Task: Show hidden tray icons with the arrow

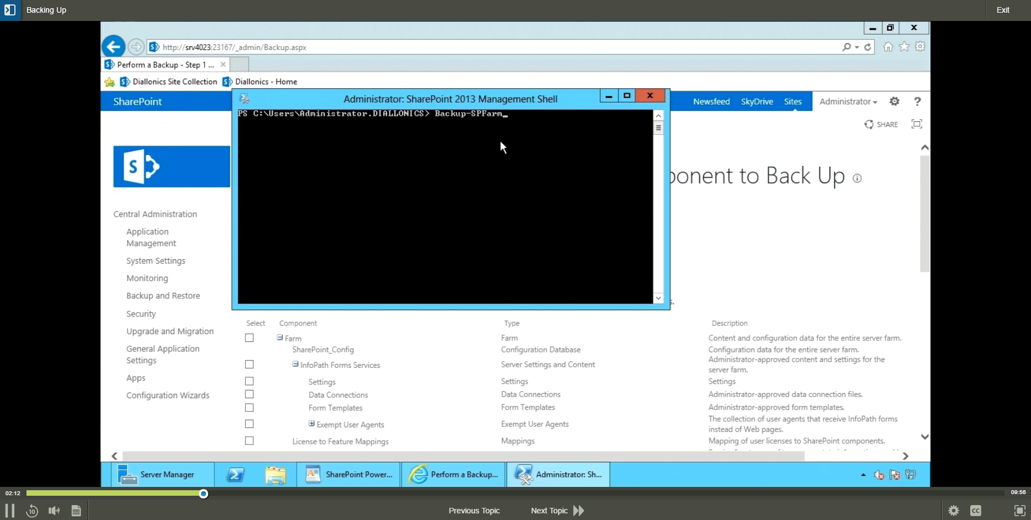Action: pyautogui.click(x=863, y=474)
